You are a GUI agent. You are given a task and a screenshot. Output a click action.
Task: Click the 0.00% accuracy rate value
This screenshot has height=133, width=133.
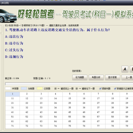pos(16,78)
